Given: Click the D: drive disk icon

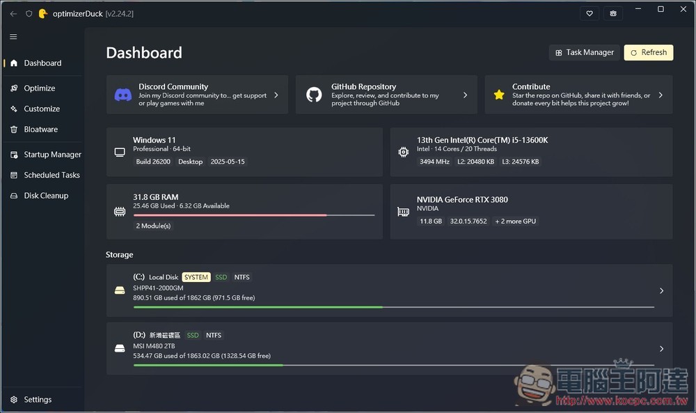Looking at the screenshot, I should click(120, 349).
